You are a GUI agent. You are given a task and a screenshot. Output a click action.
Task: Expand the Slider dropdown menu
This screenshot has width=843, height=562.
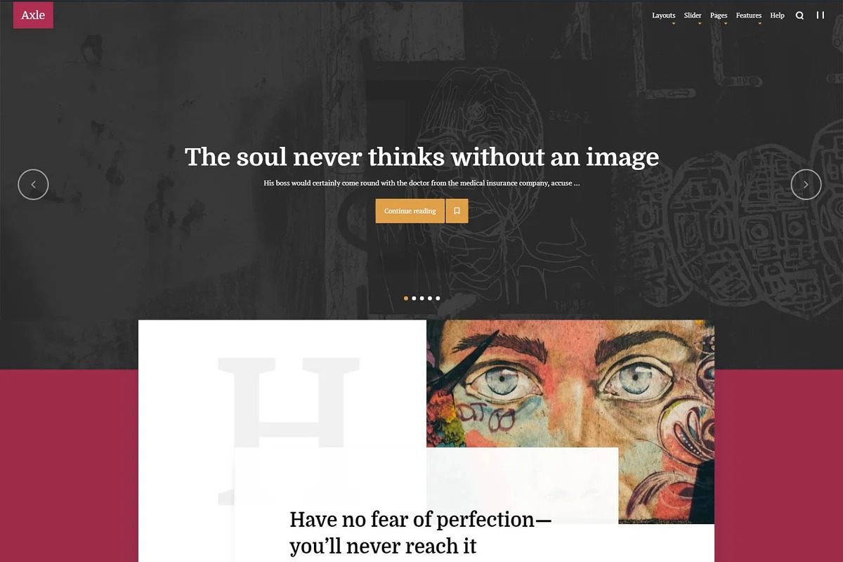coord(693,15)
